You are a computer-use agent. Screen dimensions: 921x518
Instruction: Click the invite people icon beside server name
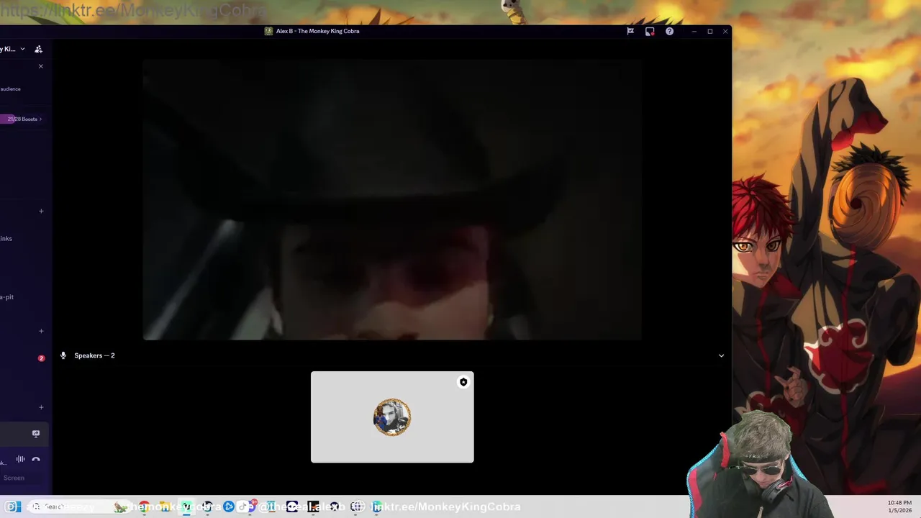(x=38, y=49)
